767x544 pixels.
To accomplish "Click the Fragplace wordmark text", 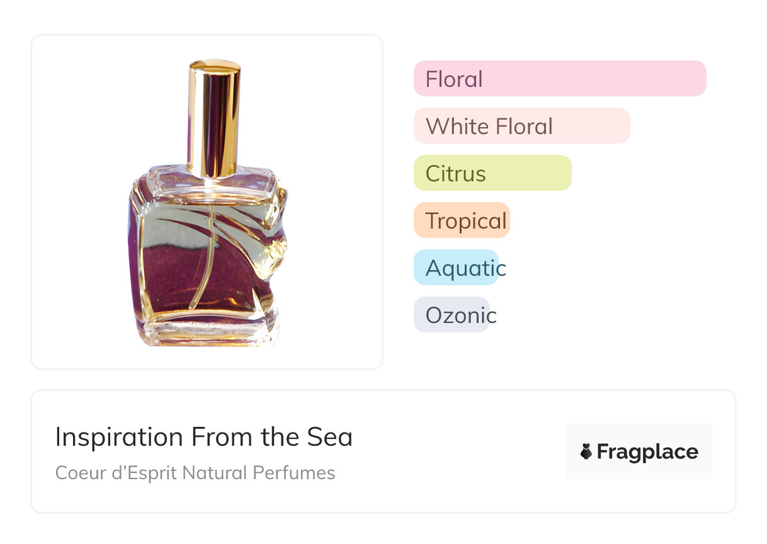I will [x=647, y=451].
